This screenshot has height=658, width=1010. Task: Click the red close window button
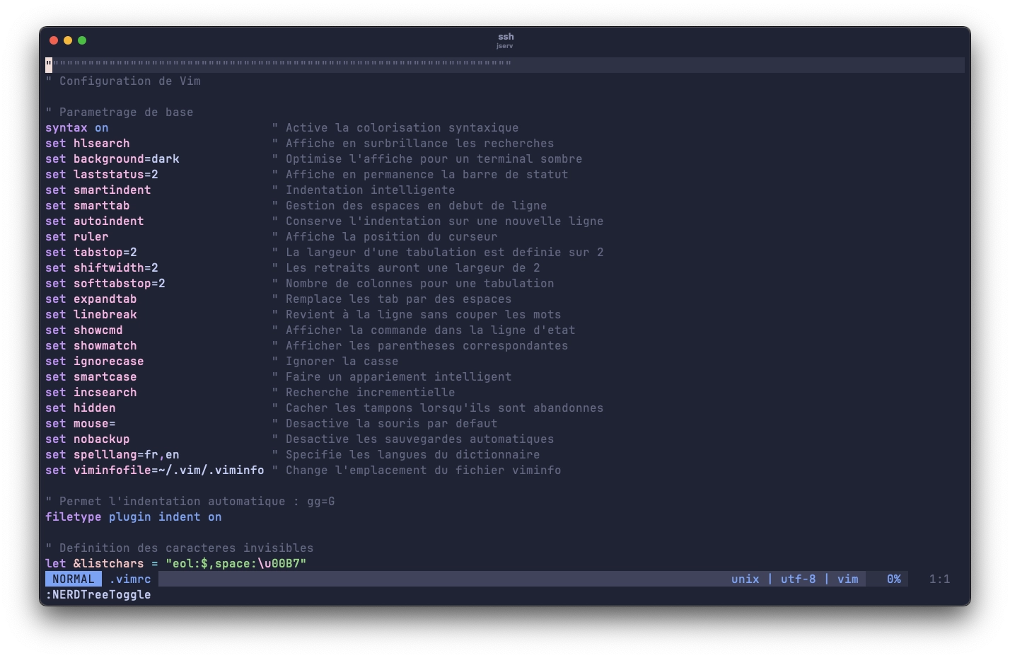[x=54, y=40]
